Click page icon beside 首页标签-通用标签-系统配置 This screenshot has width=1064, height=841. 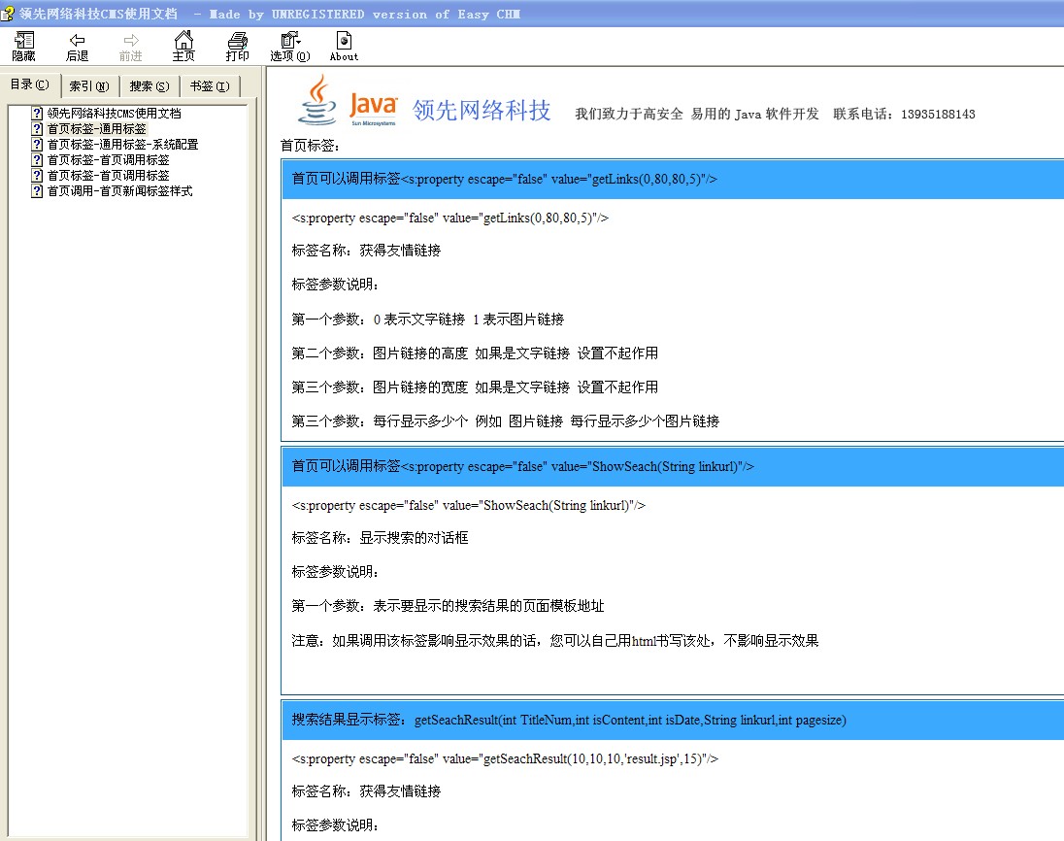(37, 145)
